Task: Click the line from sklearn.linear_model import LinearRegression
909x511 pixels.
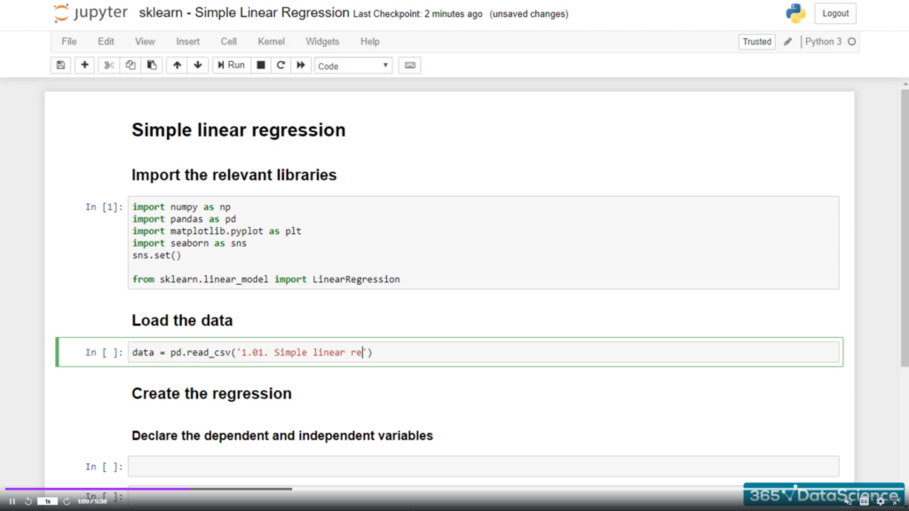Action: click(x=266, y=279)
